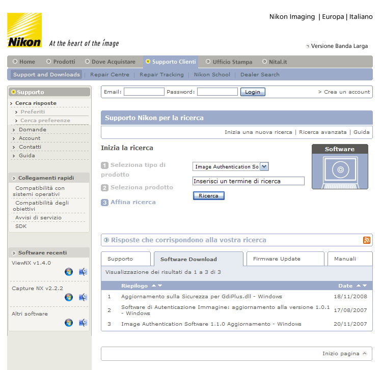Focus the Email input field

tap(144, 92)
